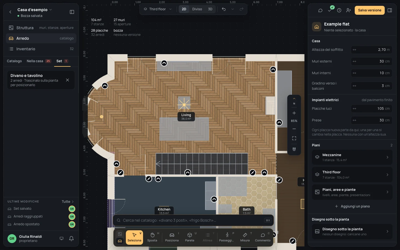Open the notifications bell icon

click(x=71, y=239)
